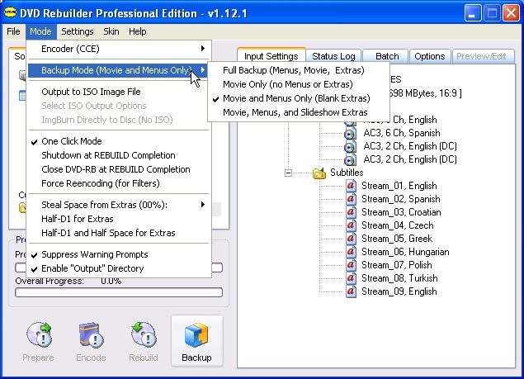This screenshot has height=379, width=524.
Task: Expand the Encoder (CCE) submenu
Action: coord(119,49)
